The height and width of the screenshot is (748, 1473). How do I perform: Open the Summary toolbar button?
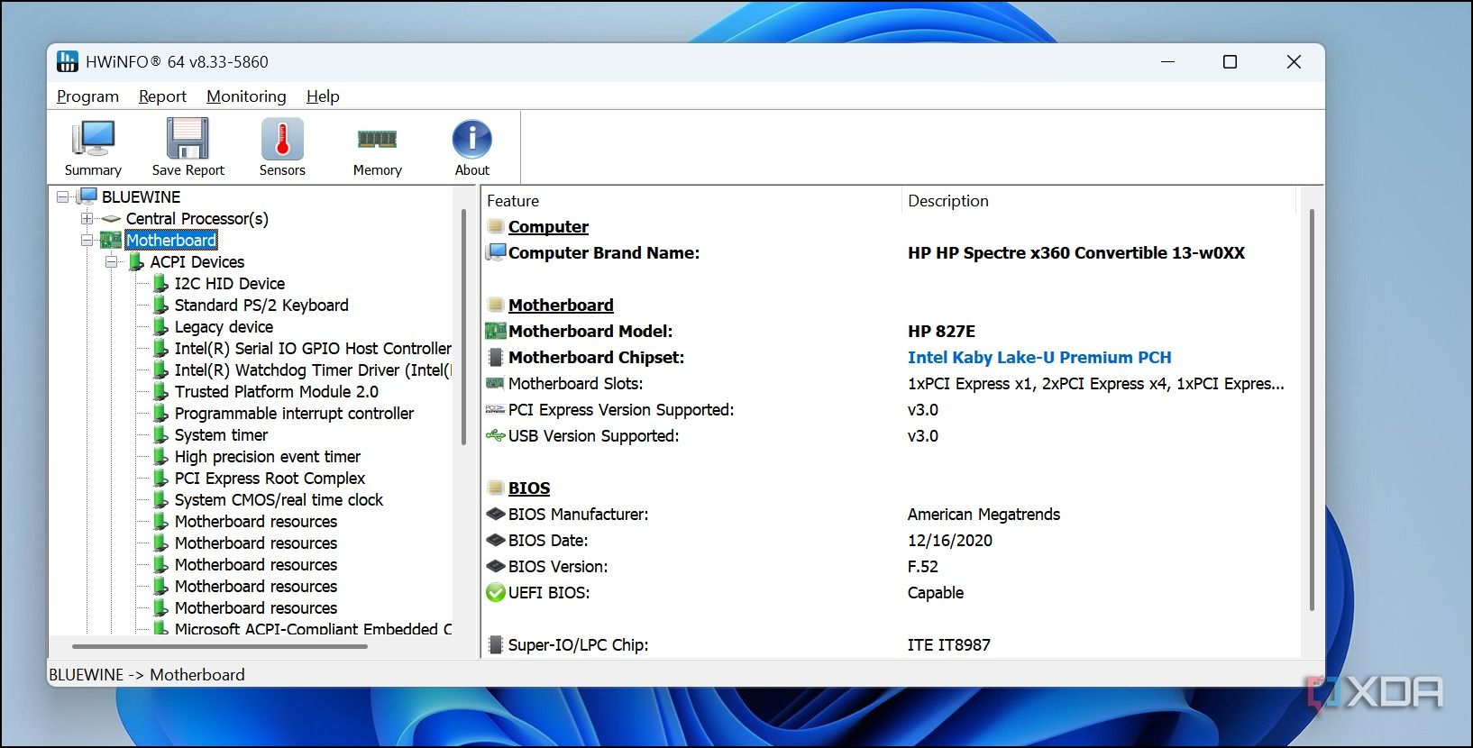click(x=93, y=148)
